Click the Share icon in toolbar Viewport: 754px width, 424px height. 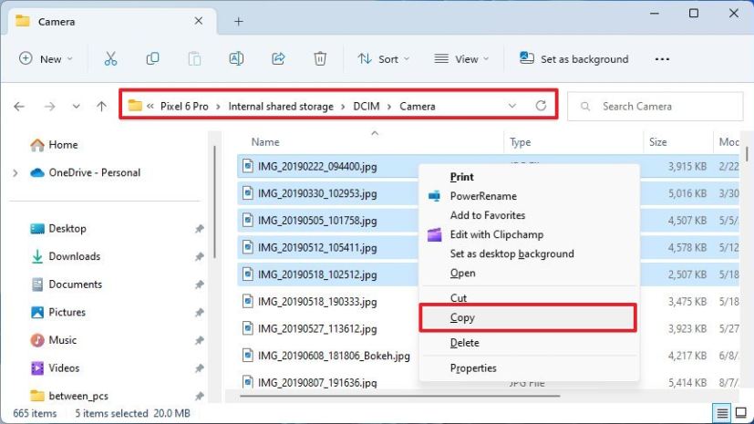(x=278, y=58)
